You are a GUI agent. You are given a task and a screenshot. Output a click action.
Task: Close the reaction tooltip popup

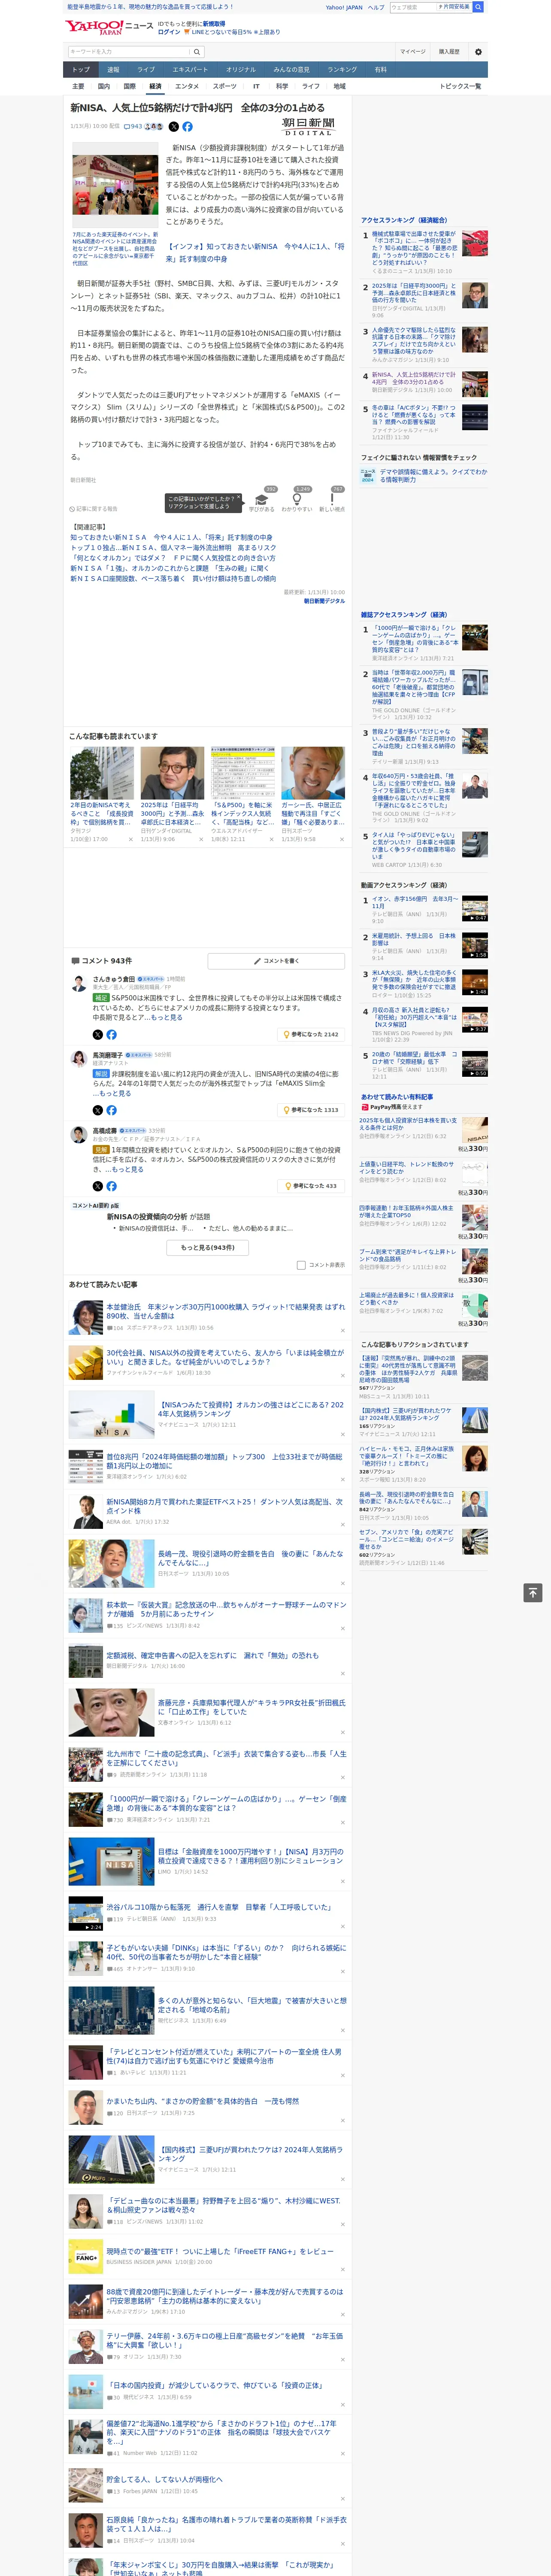[x=238, y=498]
